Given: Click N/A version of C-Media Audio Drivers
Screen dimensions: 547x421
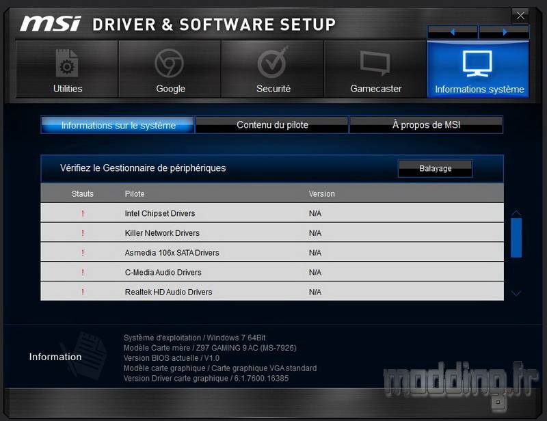Looking at the screenshot, I should click(315, 273).
